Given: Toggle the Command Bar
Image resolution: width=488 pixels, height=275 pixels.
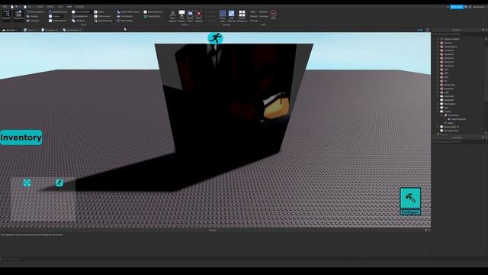Looking at the screenshot, I should (x=81, y=12).
